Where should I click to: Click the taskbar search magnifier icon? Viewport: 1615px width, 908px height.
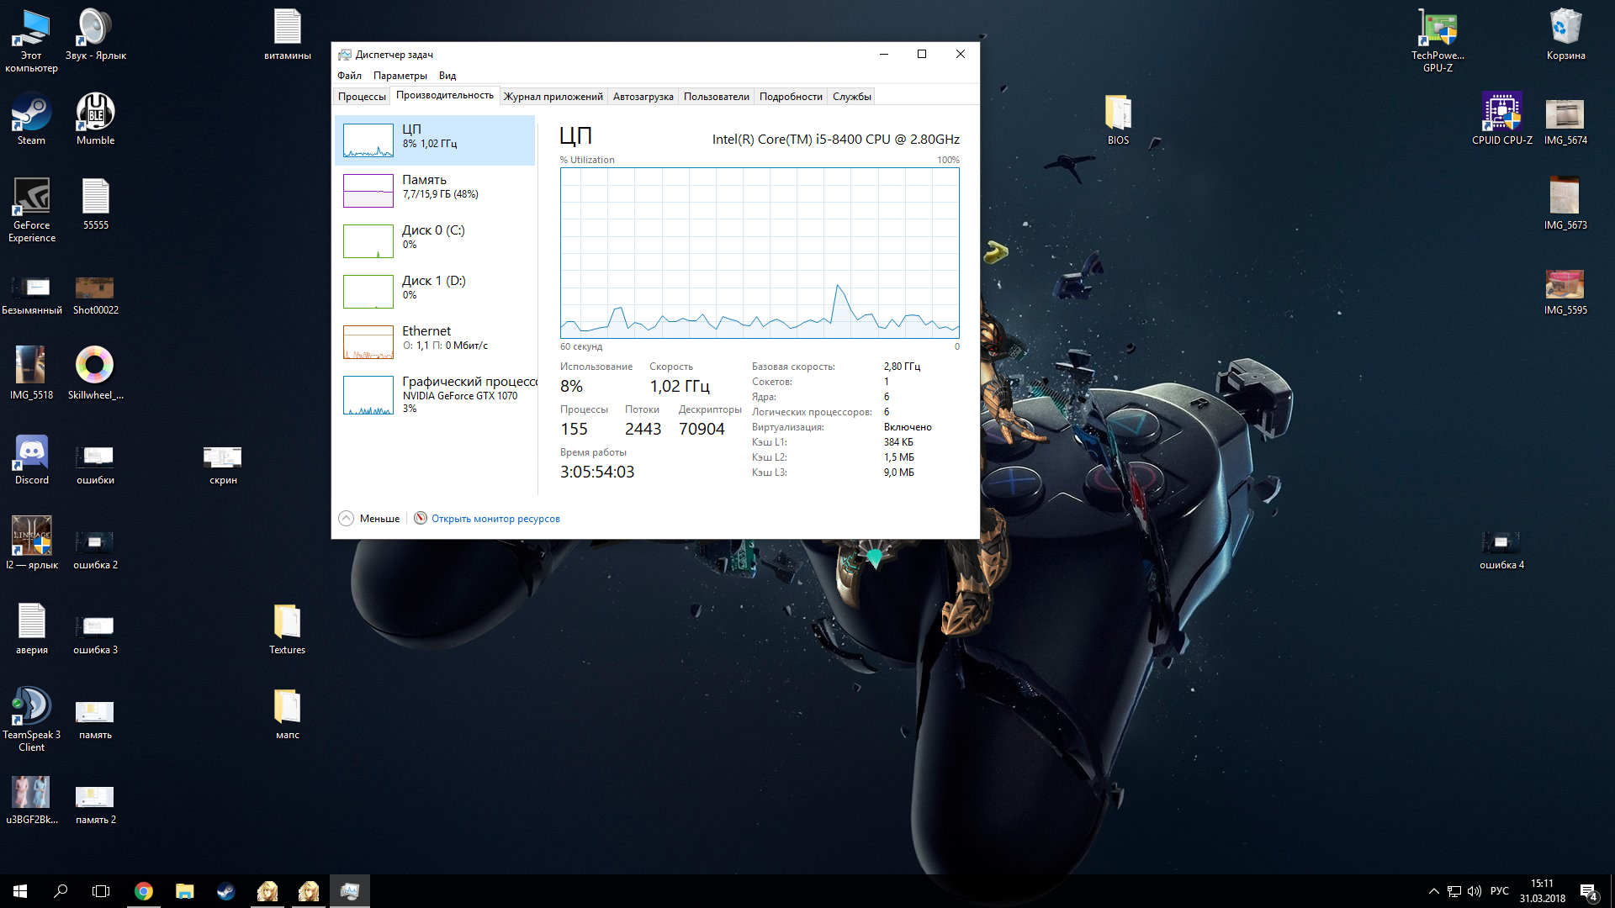pyautogui.click(x=61, y=891)
